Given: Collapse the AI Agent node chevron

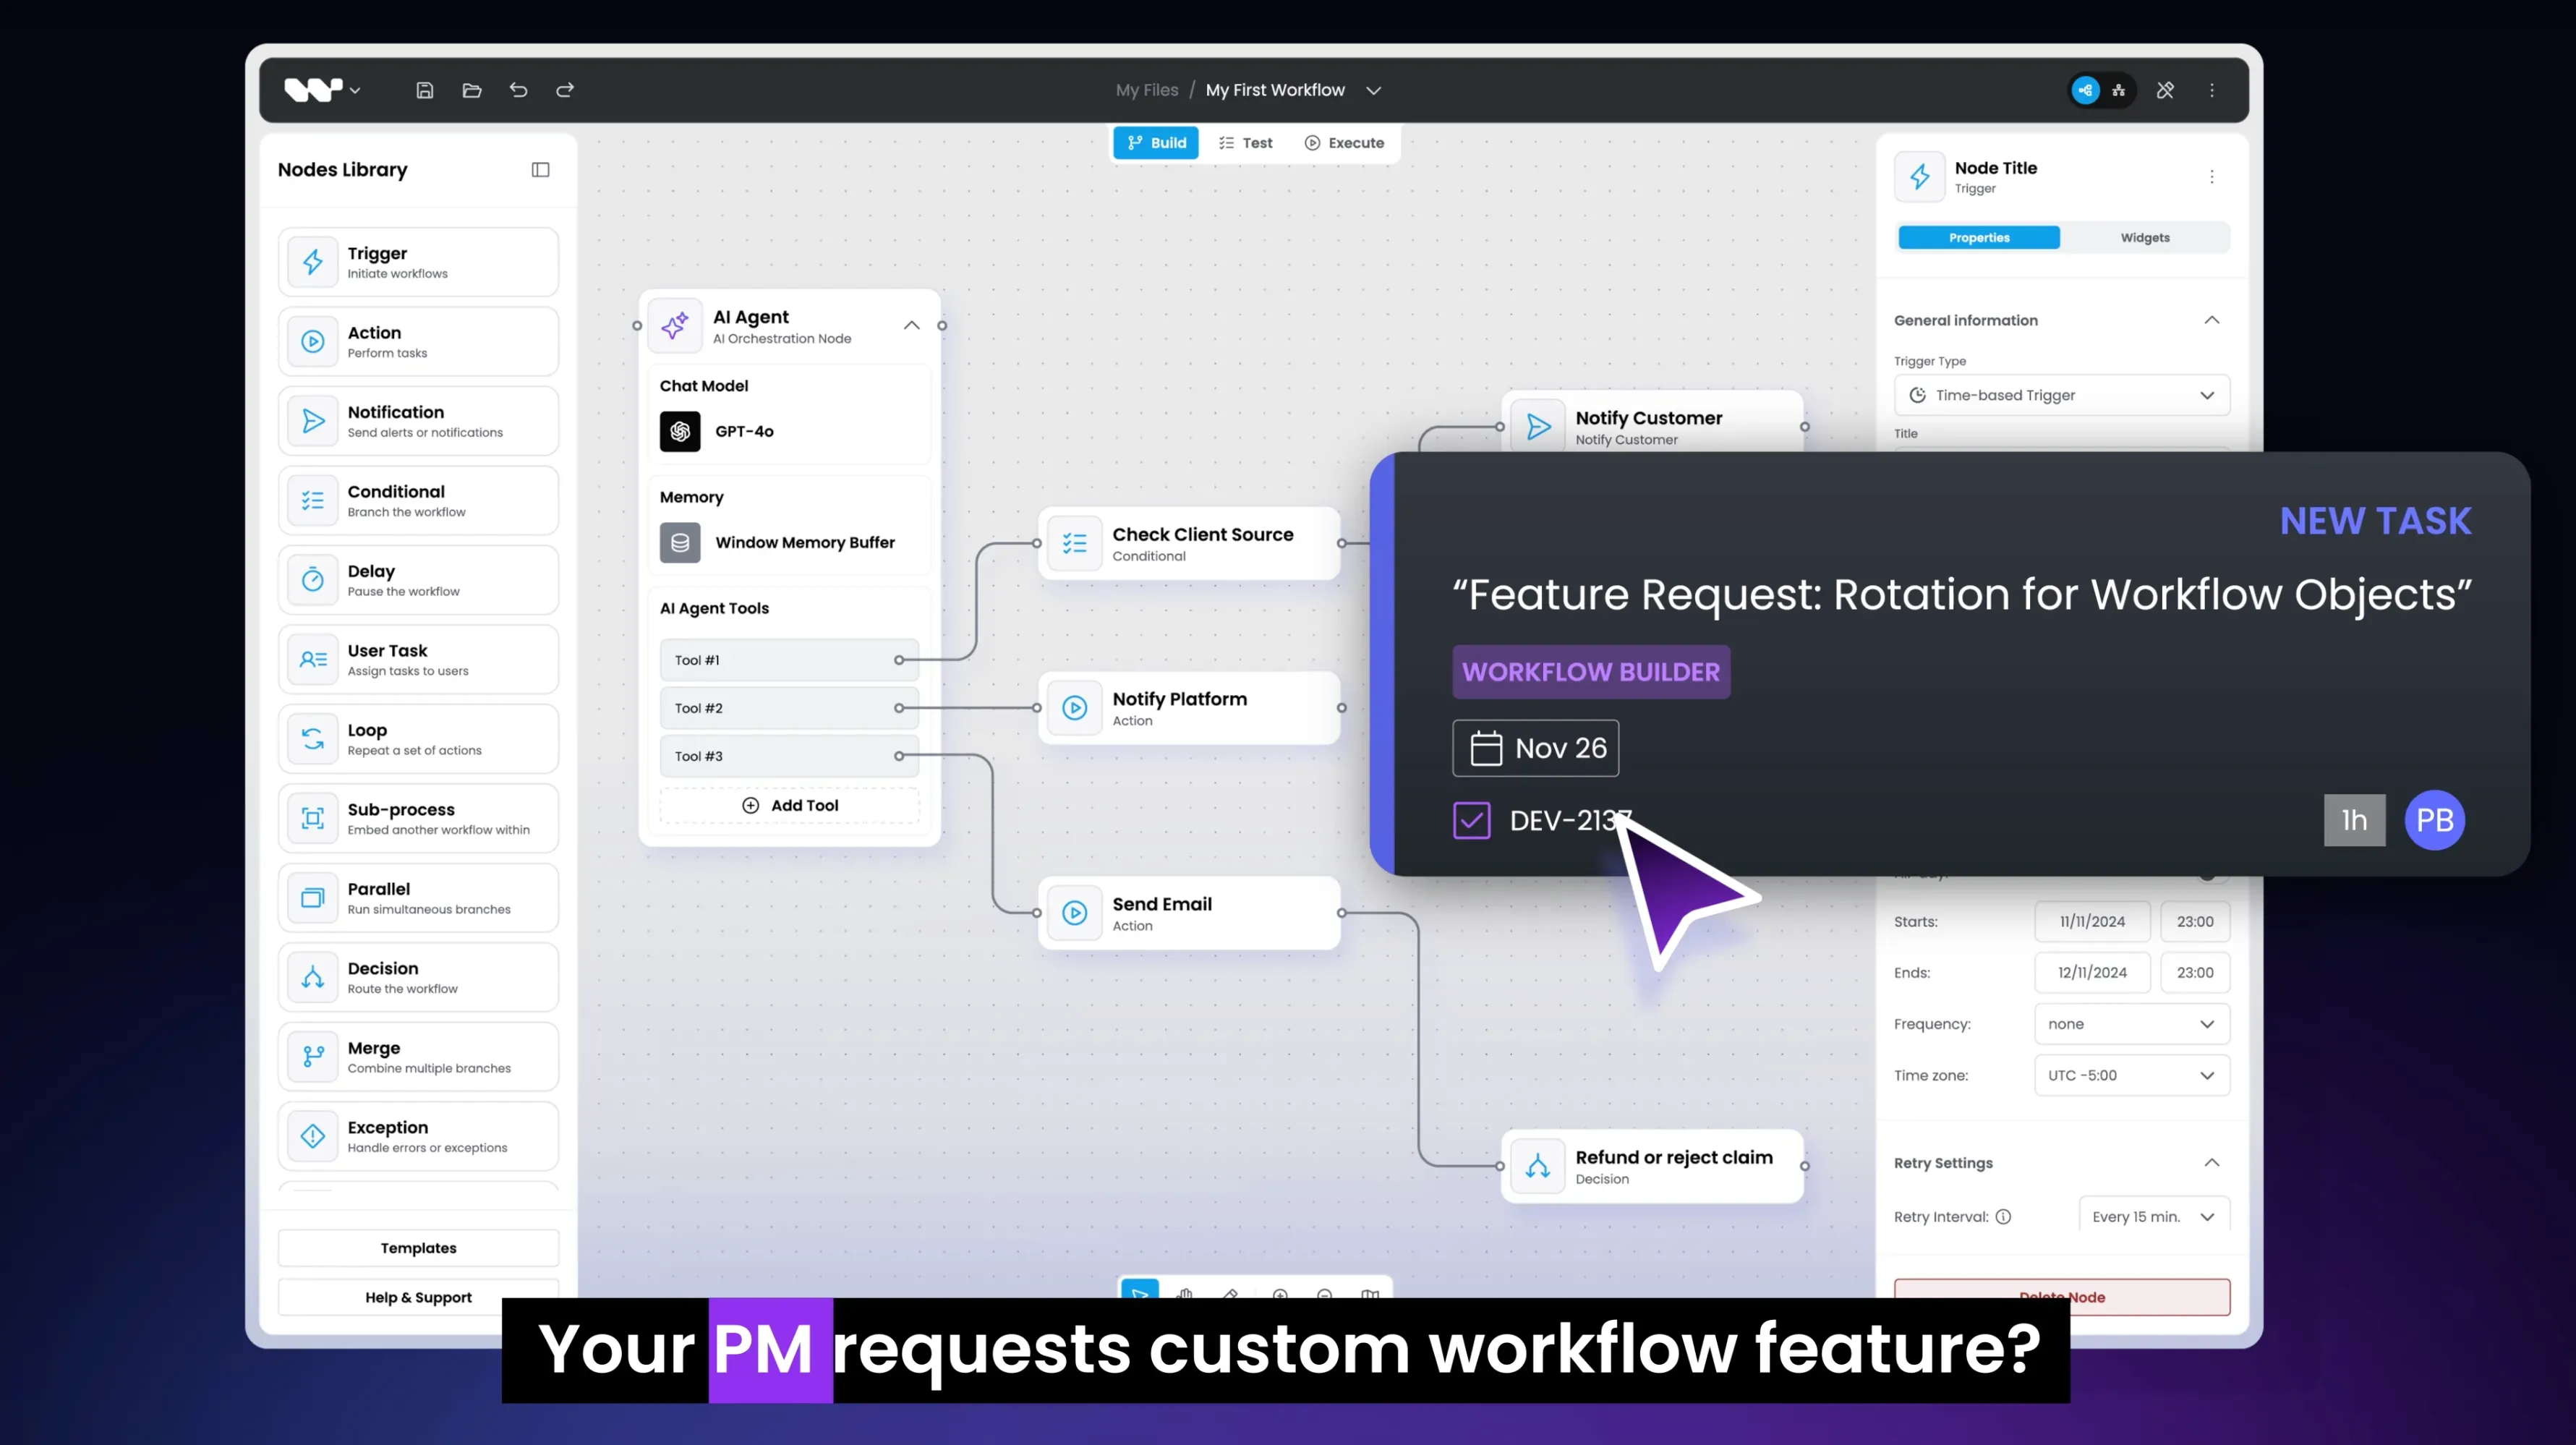Looking at the screenshot, I should tap(911, 325).
